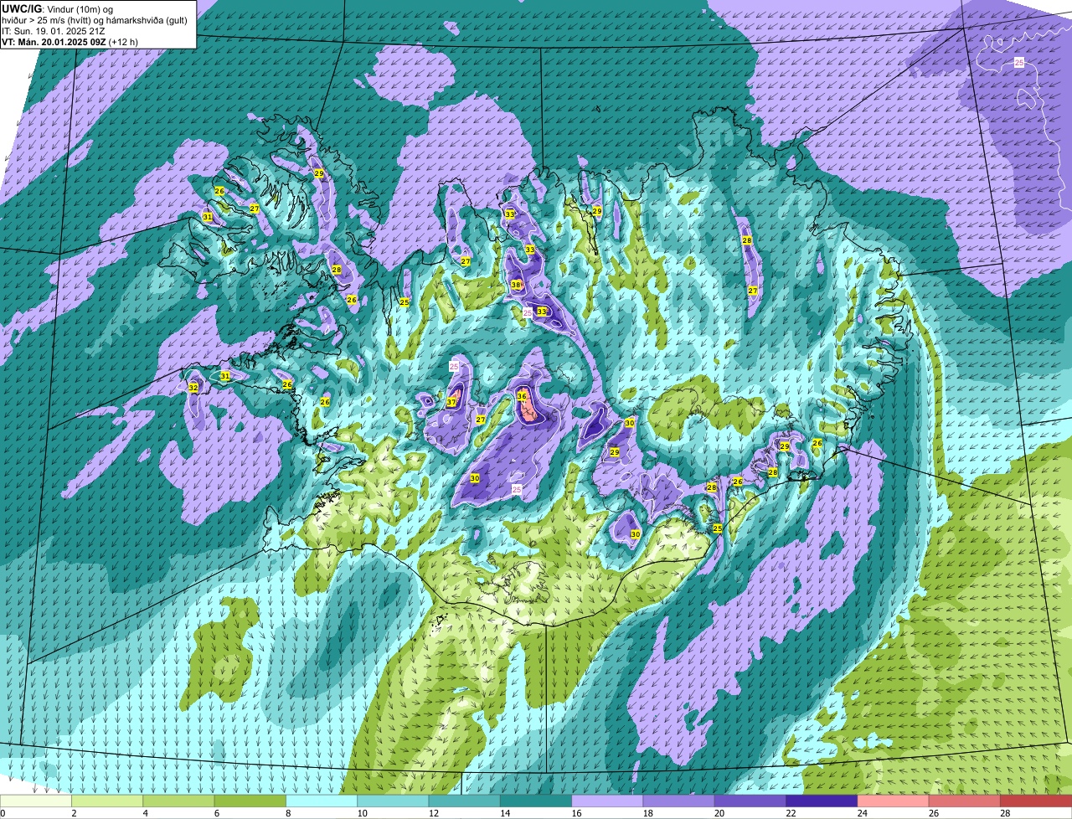Click the 2–4 m/s light green swatch
The height and width of the screenshot is (819, 1072).
pyautogui.click(x=108, y=801)
